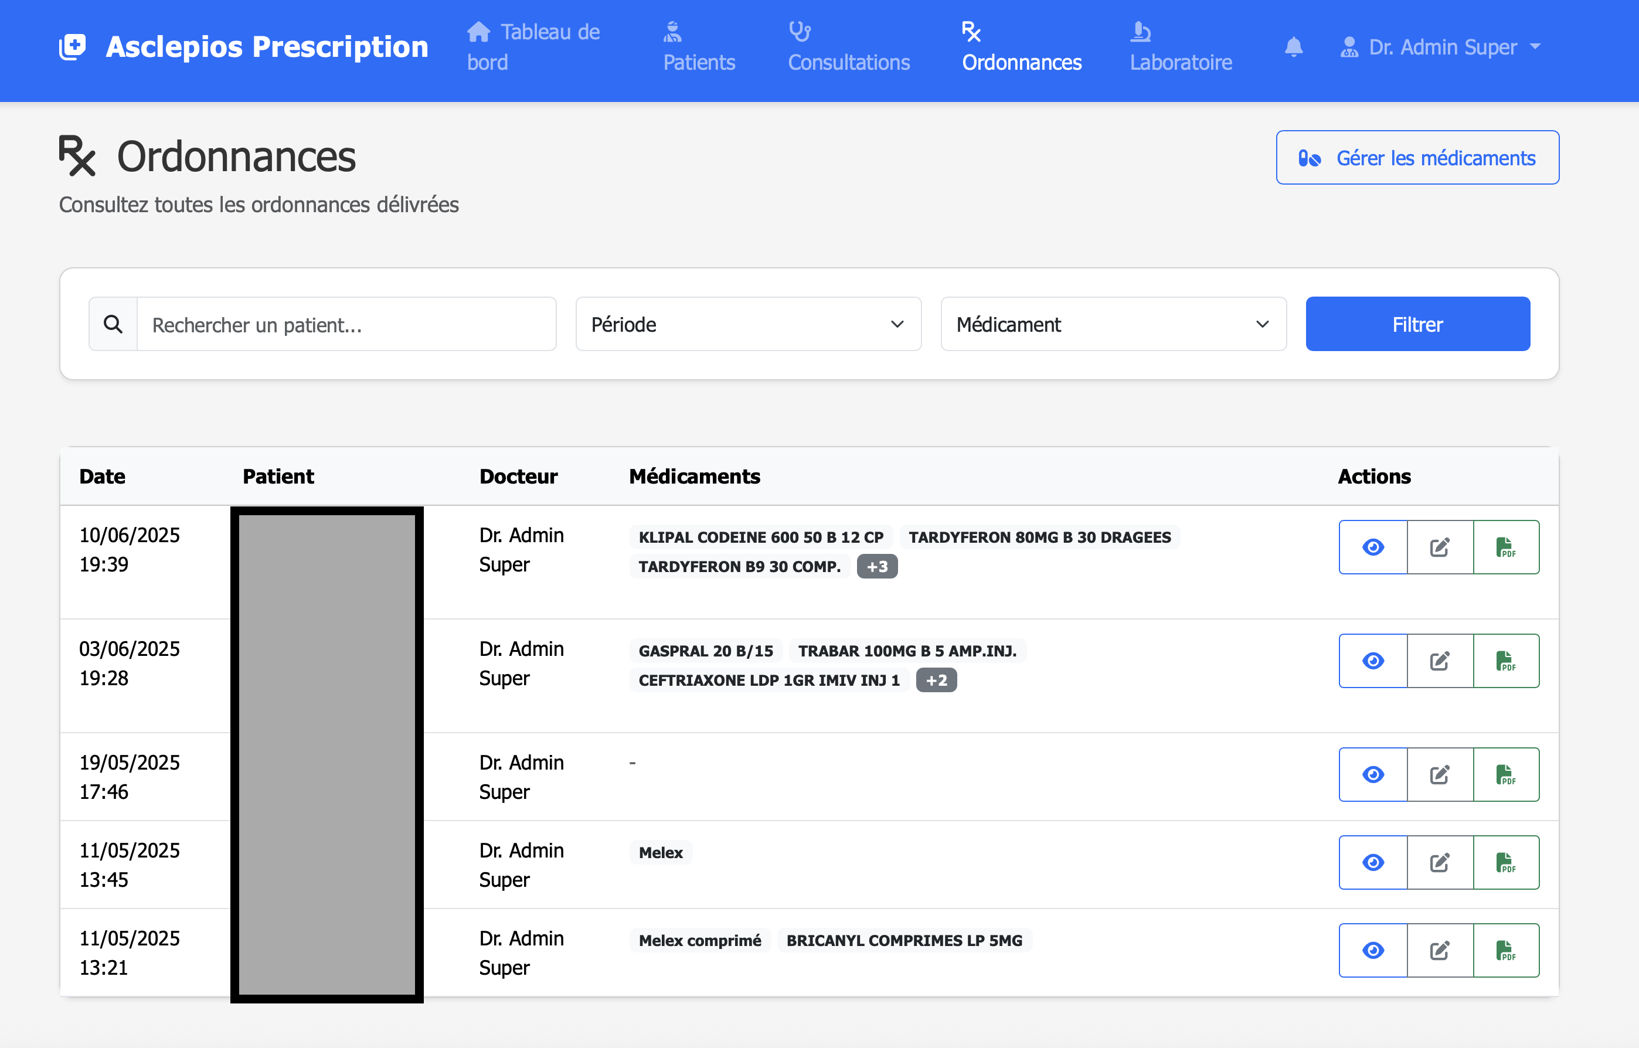Viewport: 1639px width, 1048px height.
Task: Expand the Dr. Admin Super user menu
Action: pos(1440,47)
